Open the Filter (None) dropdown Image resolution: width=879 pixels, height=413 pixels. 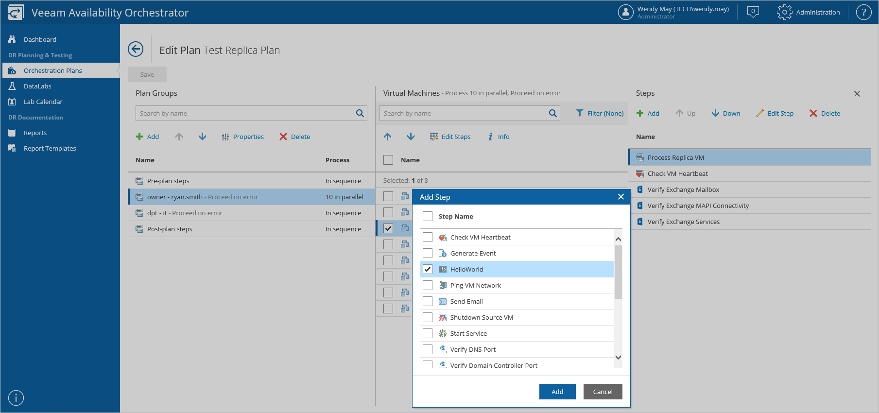click(x=600, y=113)
